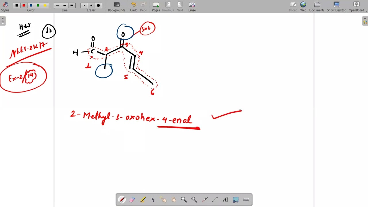Open the Pages view
368x207 pixels.
[x=156, y=7]
